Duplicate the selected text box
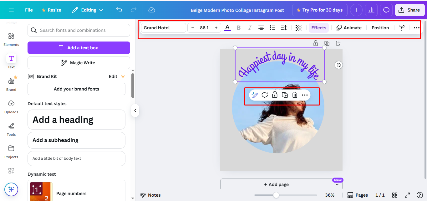The image size is (427, 201). coord(285,95)
